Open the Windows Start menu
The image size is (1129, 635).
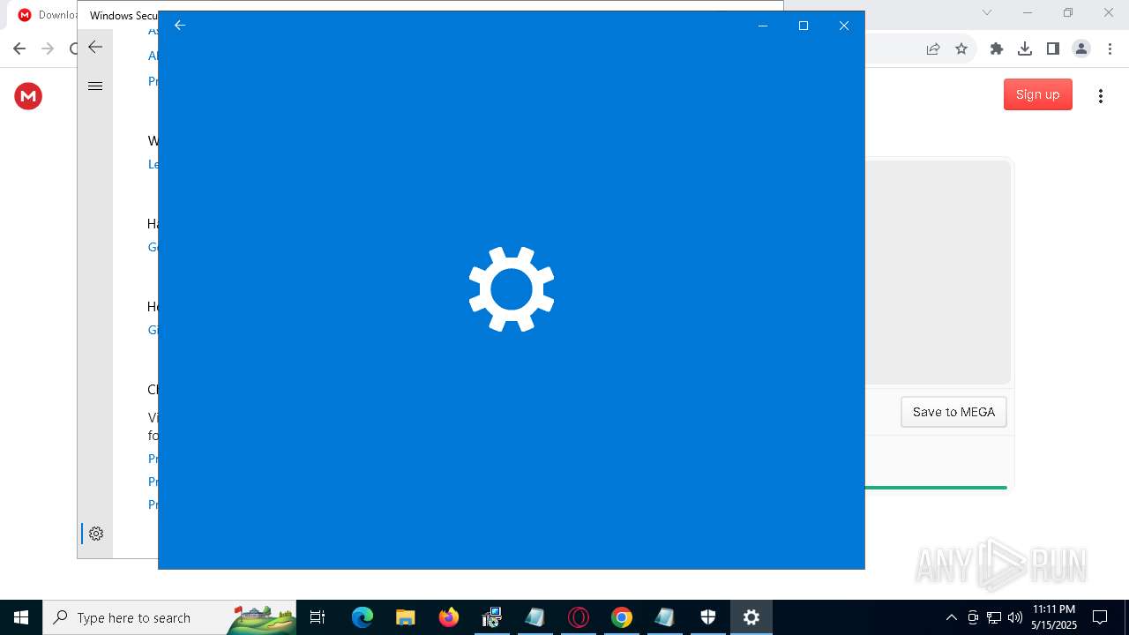tap(21, 617)
